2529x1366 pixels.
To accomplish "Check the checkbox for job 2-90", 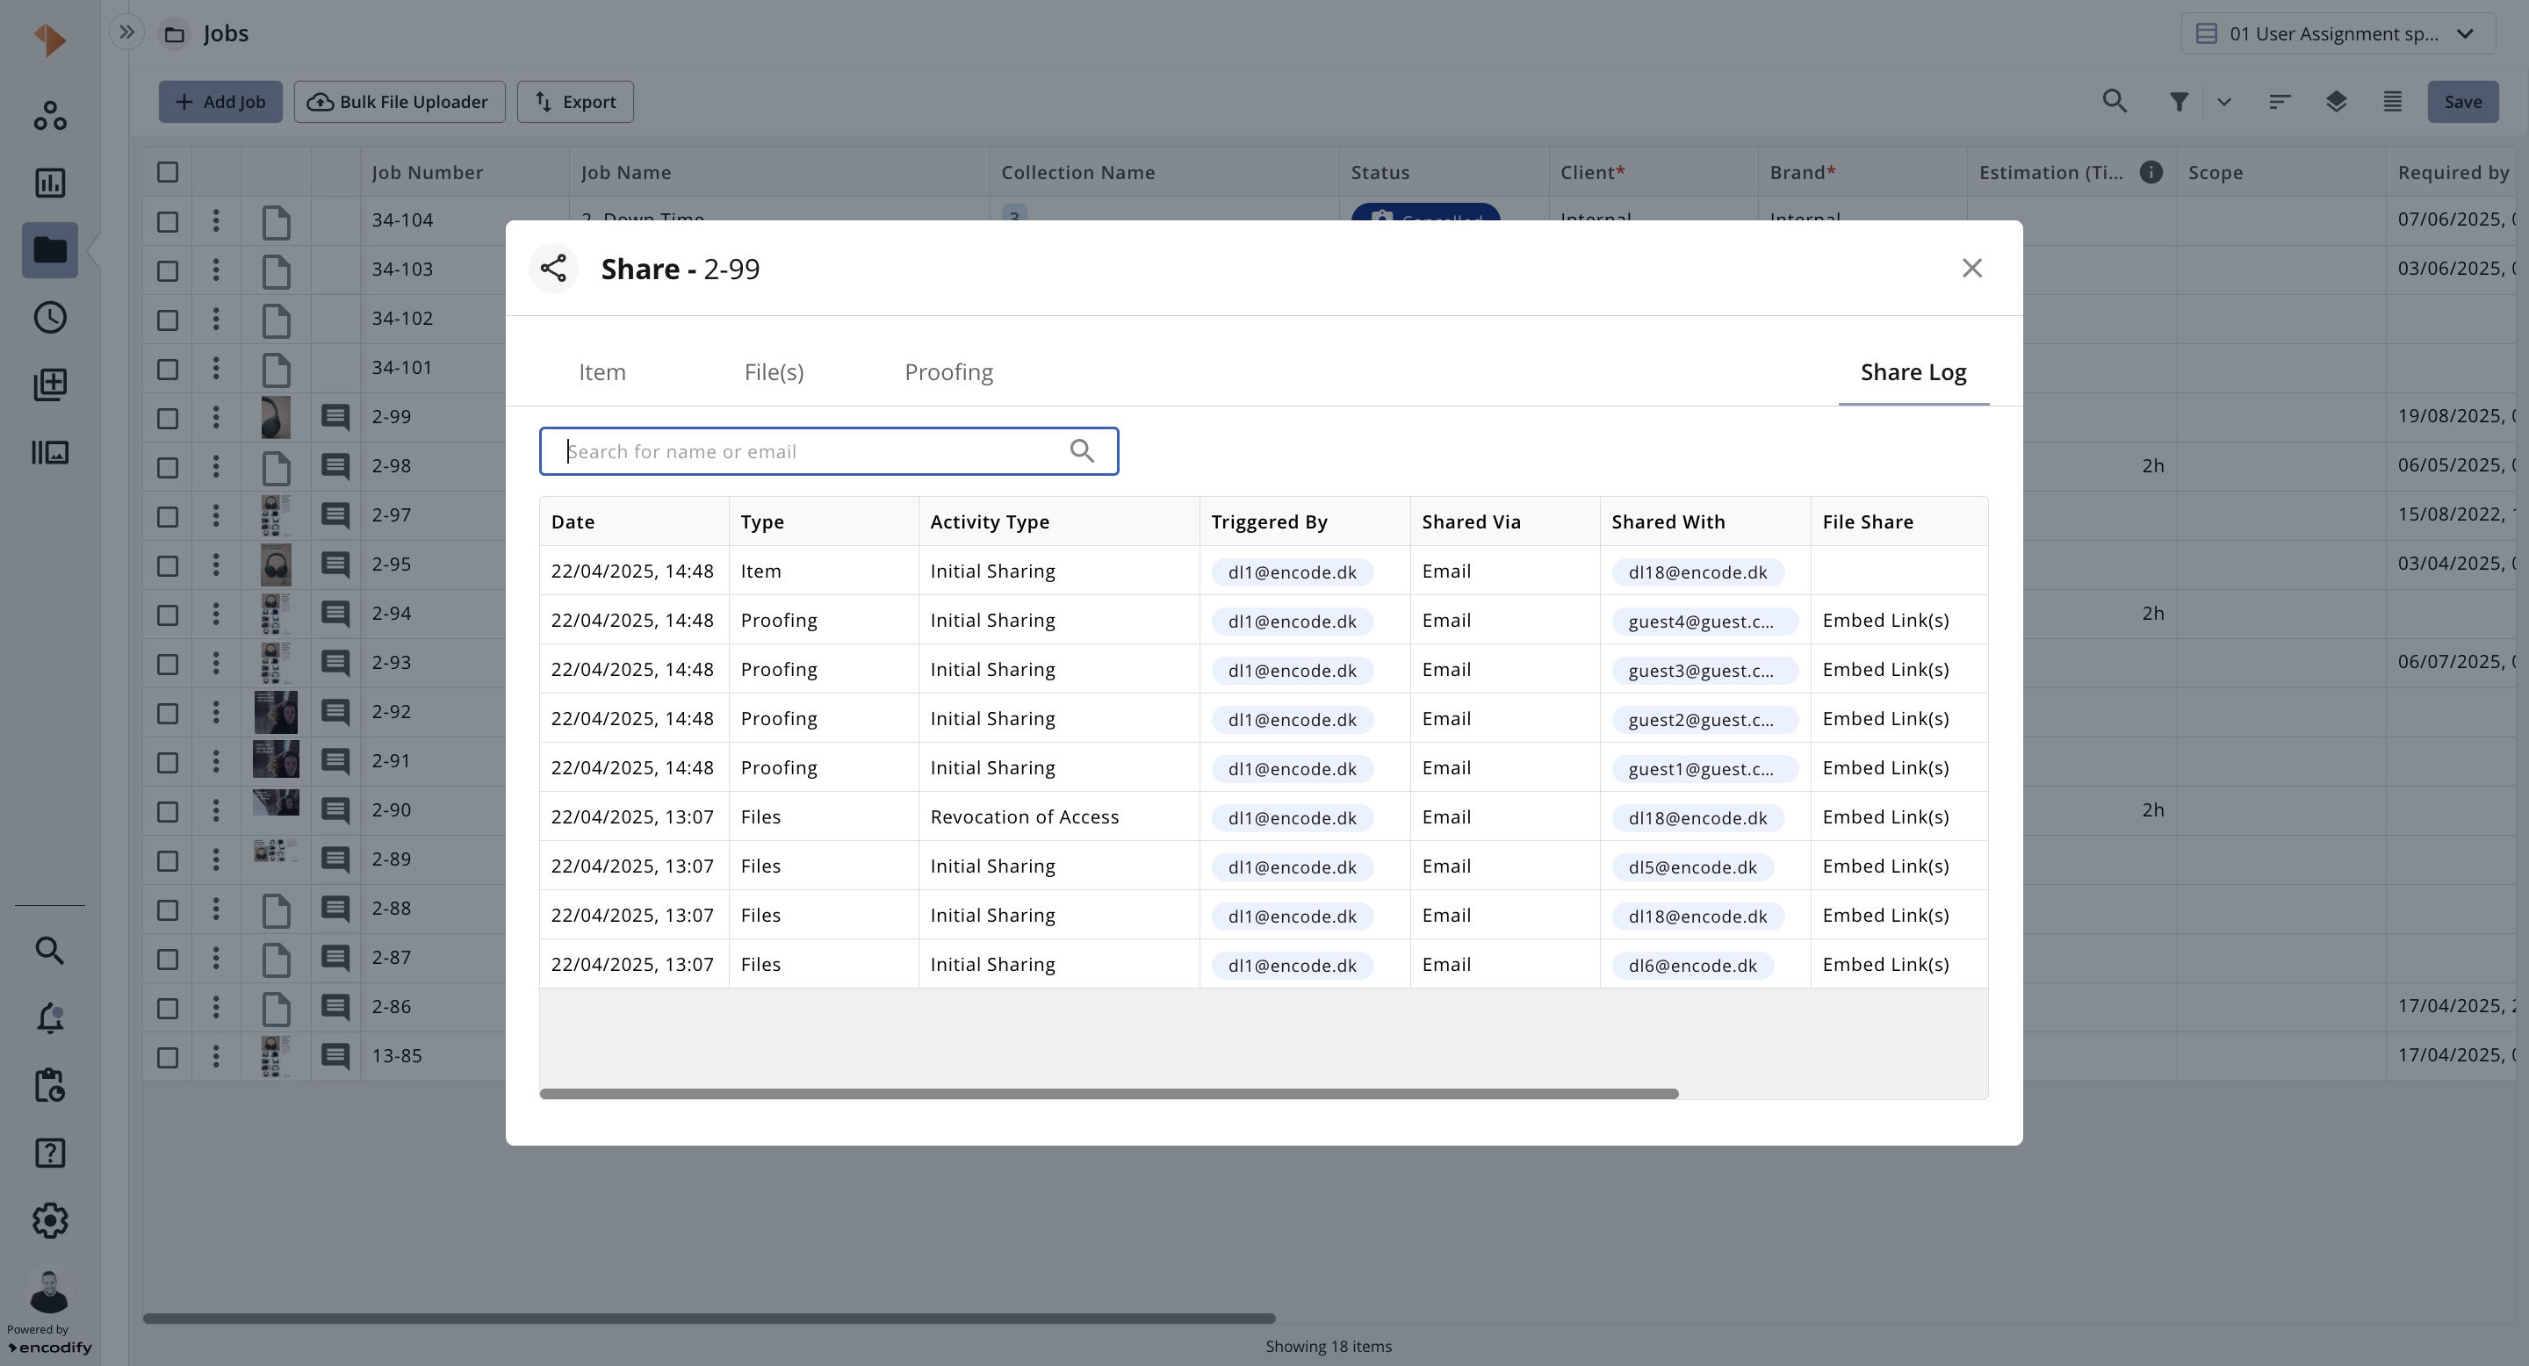I will pyautogui.click(x=168, y=810).
